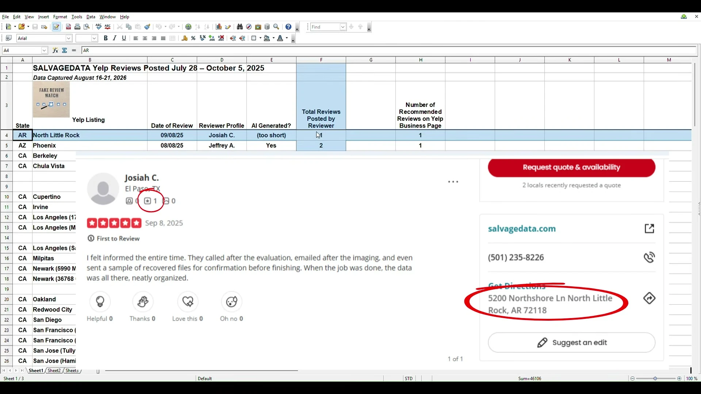Apply Currency number format
This screenshot has width=701, height=394.
pos(184,38)
